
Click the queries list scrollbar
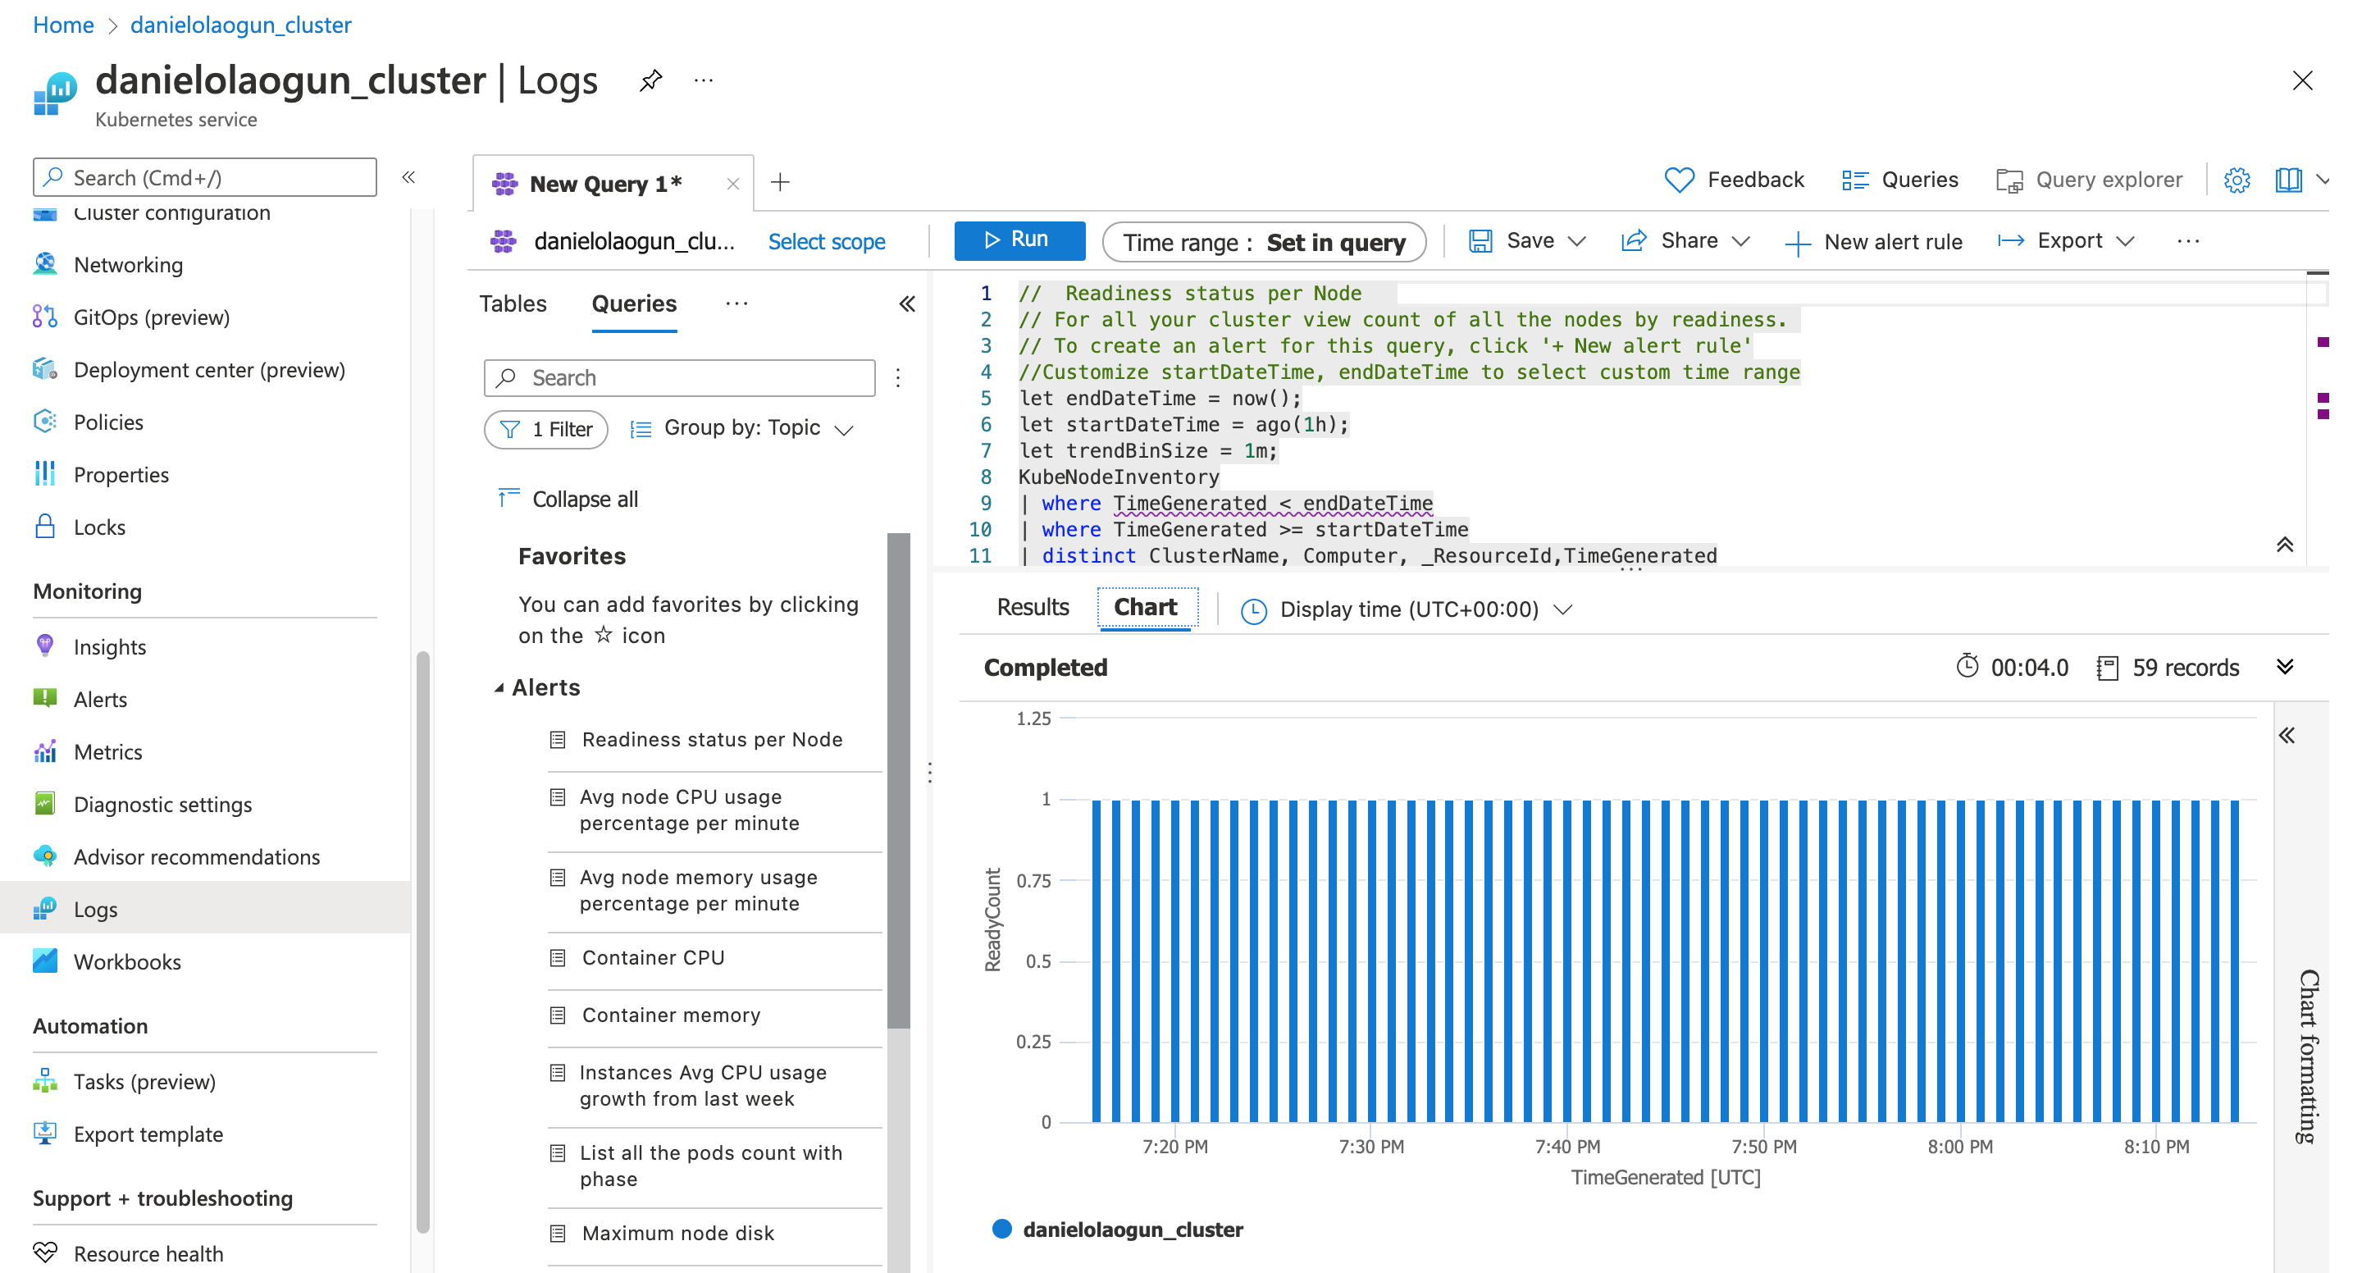(898, 779)
